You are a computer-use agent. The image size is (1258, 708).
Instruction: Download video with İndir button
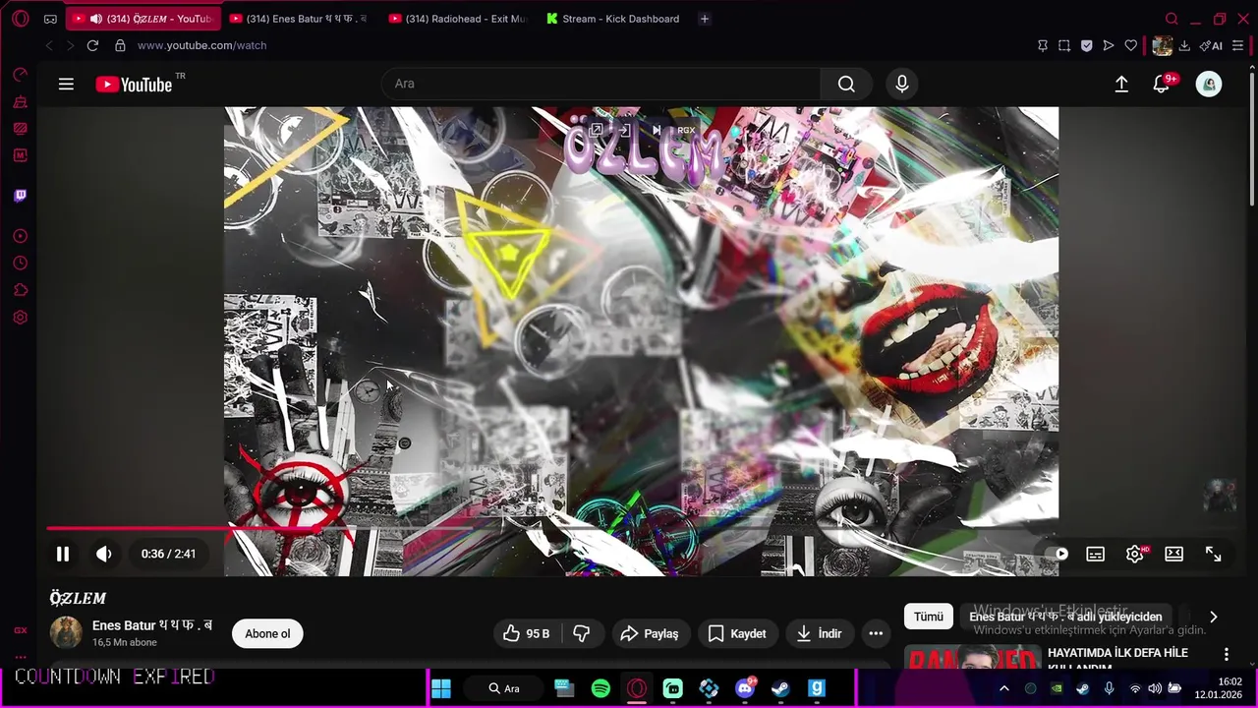[x=820, y=634]
